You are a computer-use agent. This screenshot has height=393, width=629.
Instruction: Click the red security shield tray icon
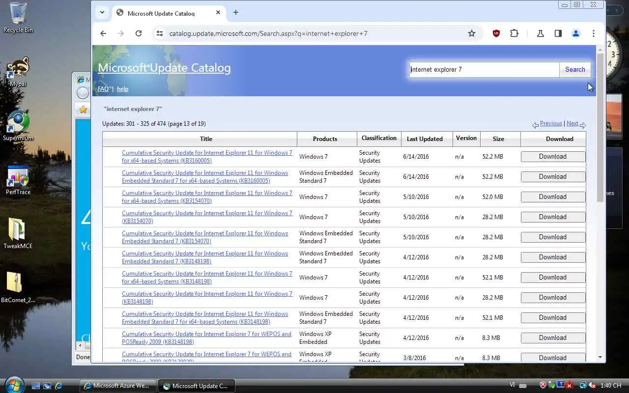[543, 386]
